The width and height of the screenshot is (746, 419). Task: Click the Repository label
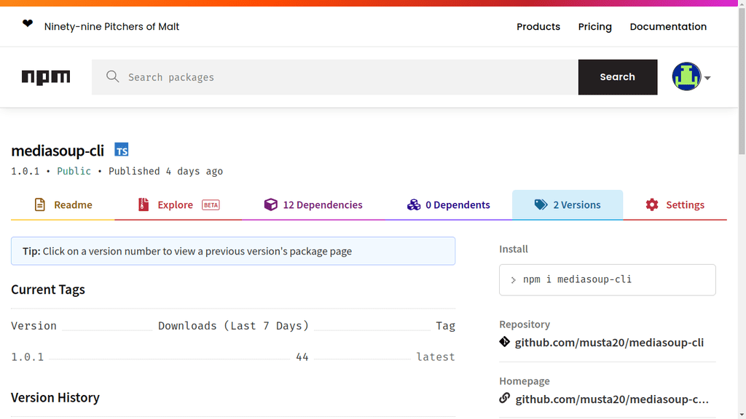click(x=525, y=324)
